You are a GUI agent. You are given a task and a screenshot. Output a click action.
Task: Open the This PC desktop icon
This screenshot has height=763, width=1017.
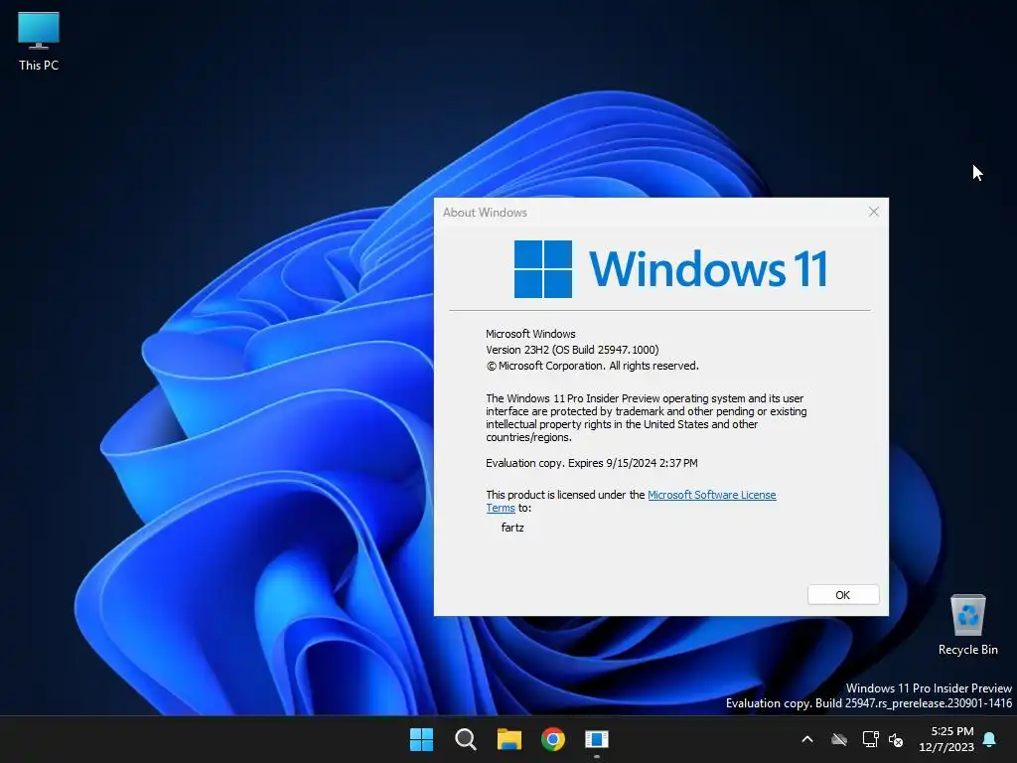pos(39,41)
